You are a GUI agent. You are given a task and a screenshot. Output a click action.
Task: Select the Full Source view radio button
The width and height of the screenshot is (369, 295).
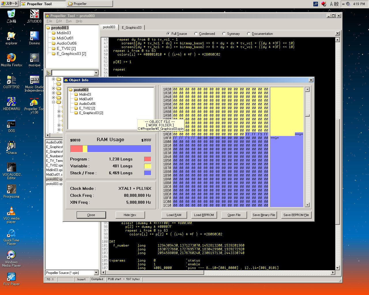(168, 34)
